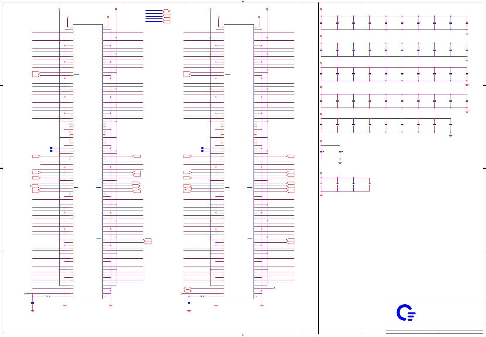The height and width of the screenshot is (337, 486).
Task: Select the left connector component body
Action: pos(88,162)
